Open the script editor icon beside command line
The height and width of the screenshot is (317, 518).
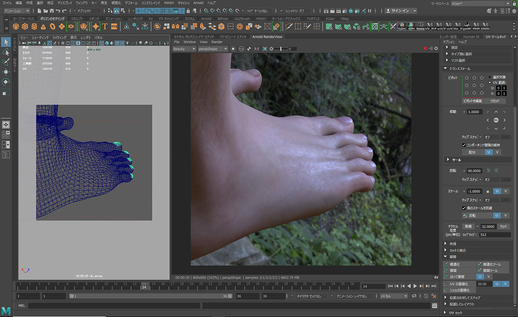pos(435,305)
